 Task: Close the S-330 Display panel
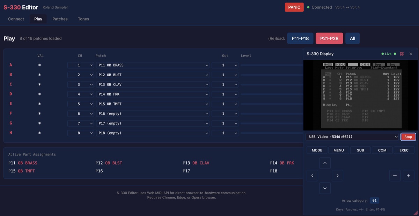point(411,54)
